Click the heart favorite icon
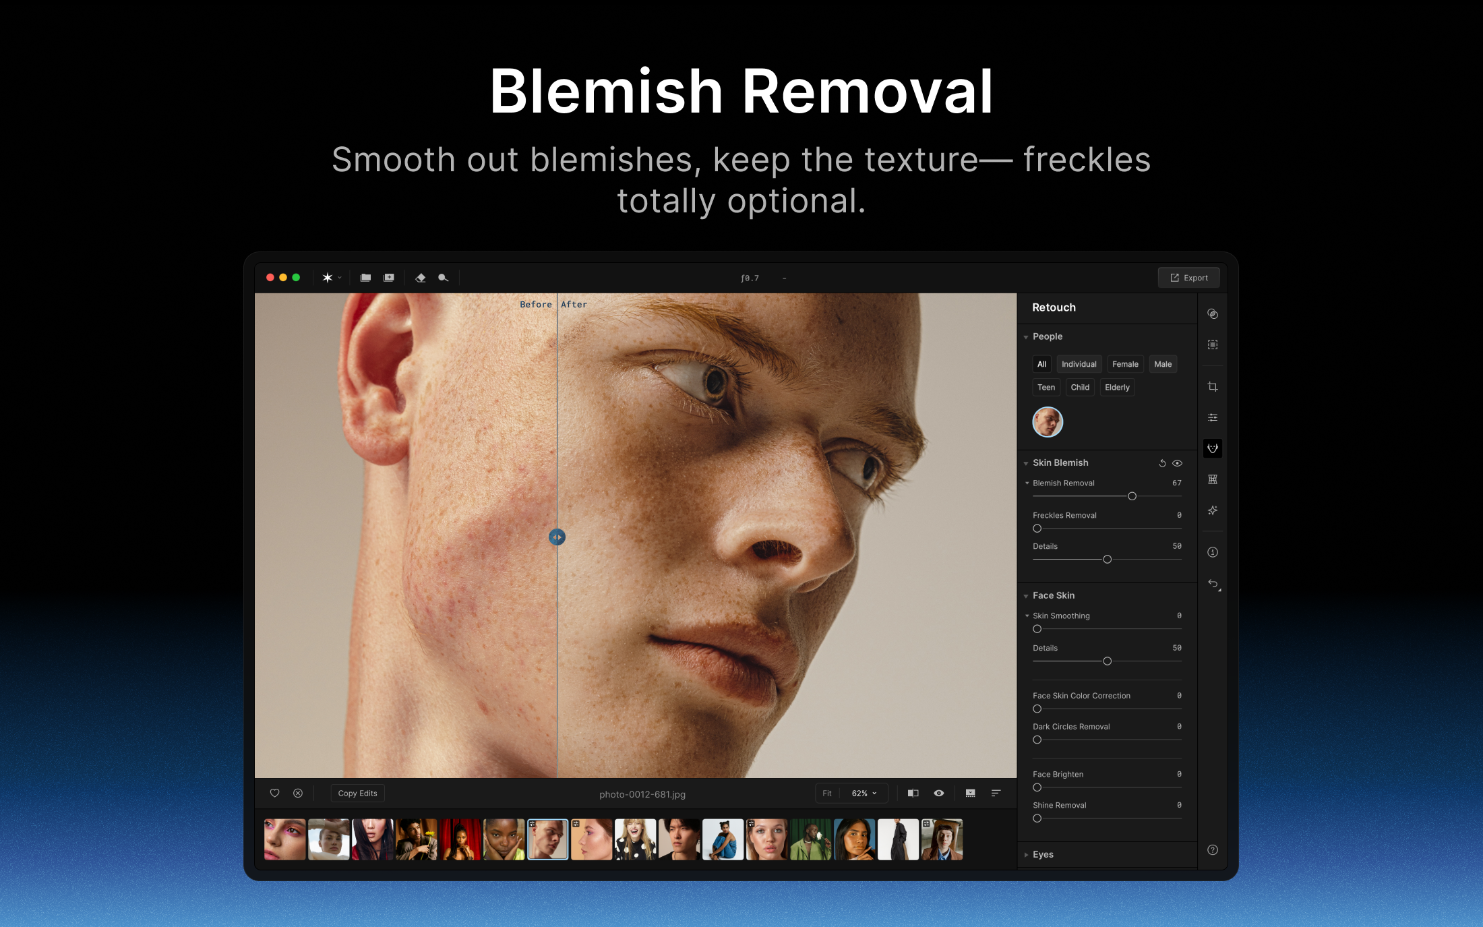This screenshot has width=1483, height=927. (x=275, y=794)
